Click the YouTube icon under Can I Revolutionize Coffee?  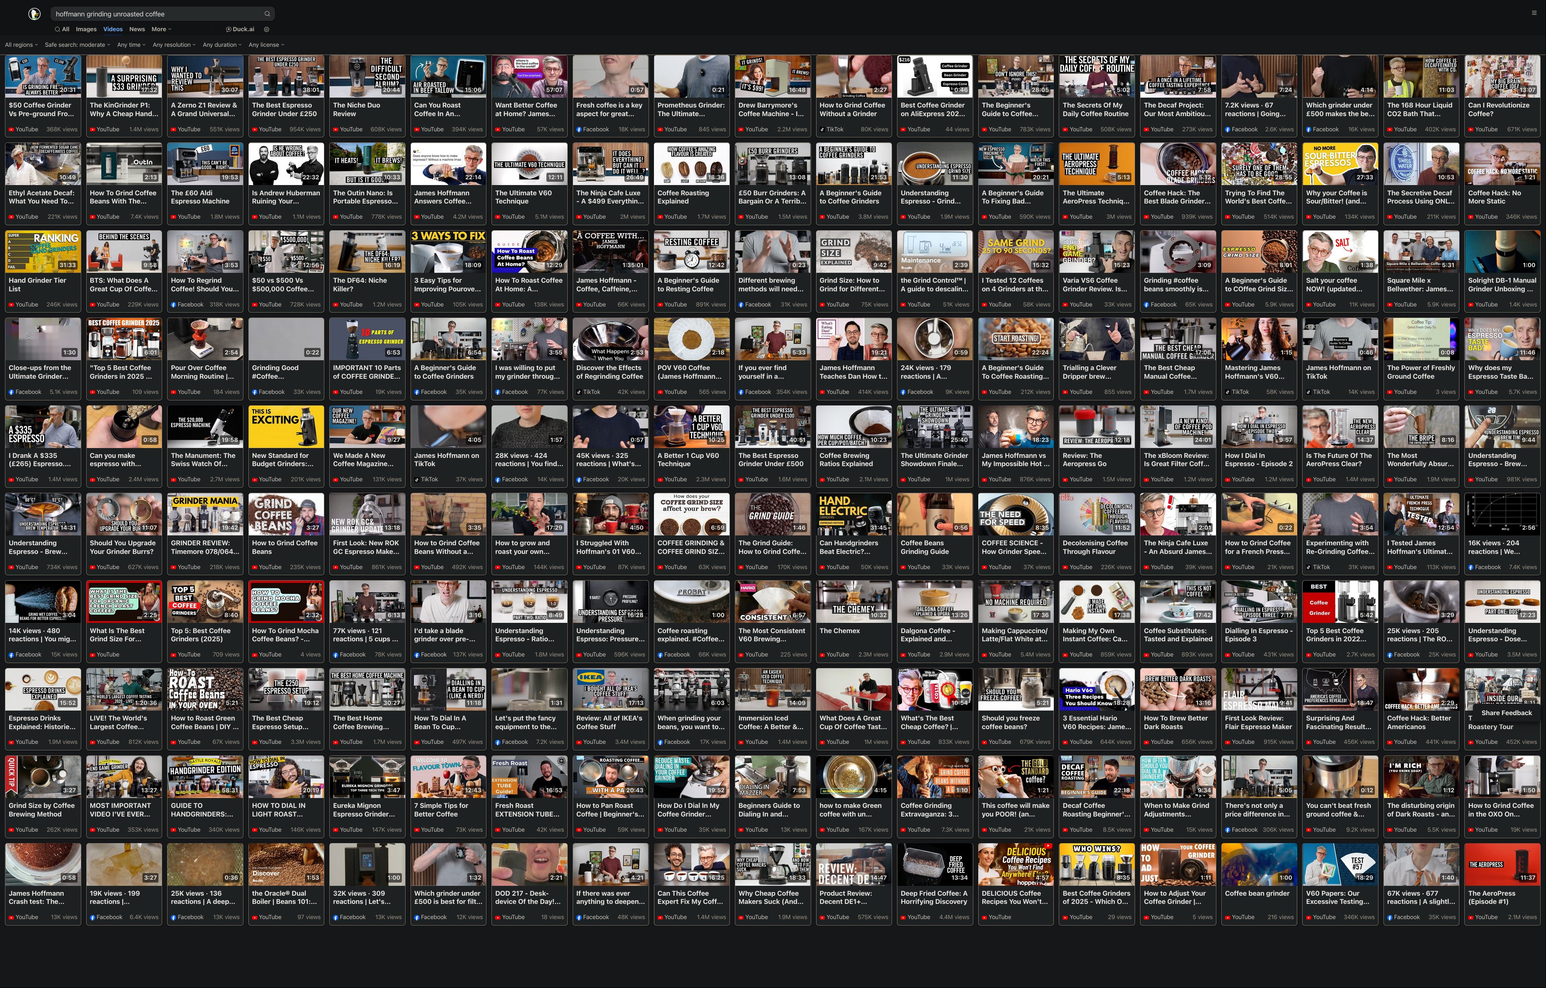point(1471,130)
